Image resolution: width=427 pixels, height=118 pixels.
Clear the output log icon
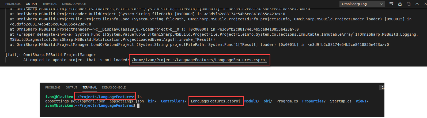click(391, 4)
